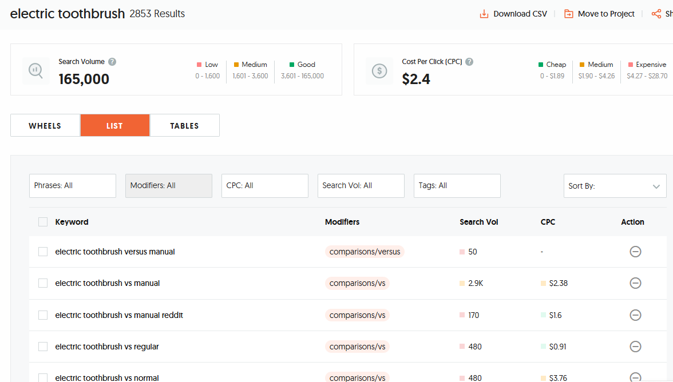Open the Sort By dropdown
The width and height of the screenshot is (673, 382).
click(615, 186)
